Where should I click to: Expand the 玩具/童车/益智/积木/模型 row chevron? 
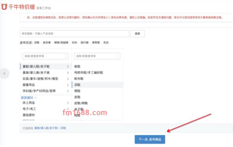point(68,79)
